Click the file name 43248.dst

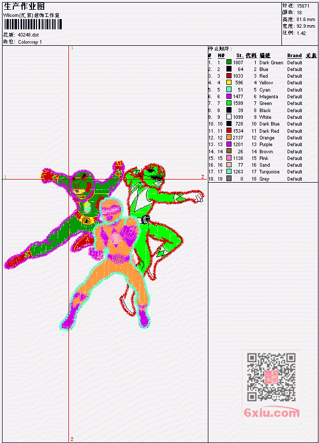28,35
